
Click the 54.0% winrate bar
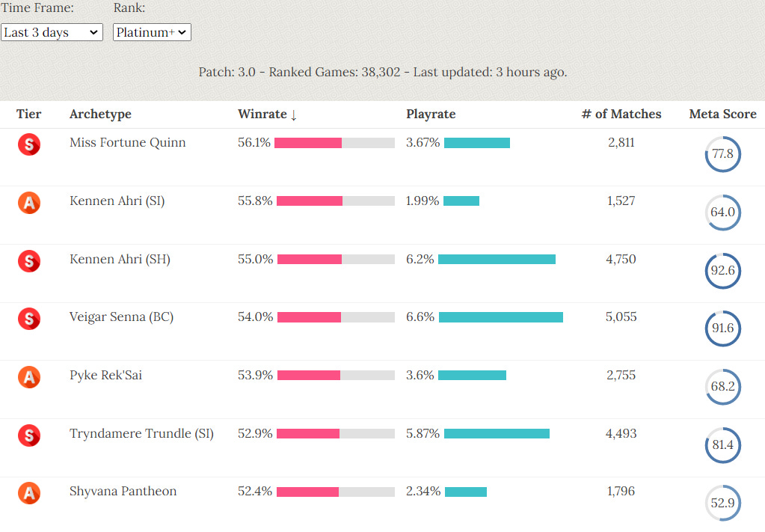click(337, 317)
